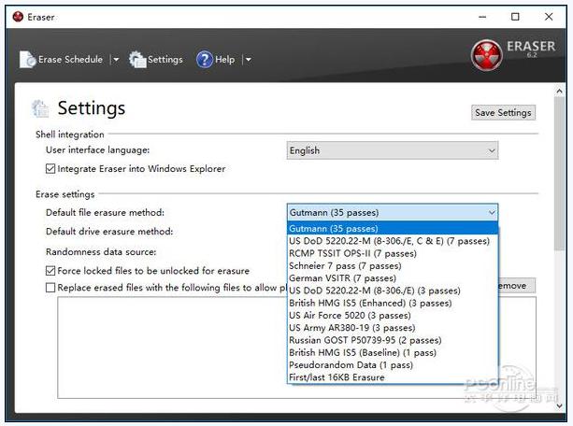The height and width of the screenshot is (426, 573).
Task: Select US Air Force 5020 (3 passes)
Action: coord(393,316)
